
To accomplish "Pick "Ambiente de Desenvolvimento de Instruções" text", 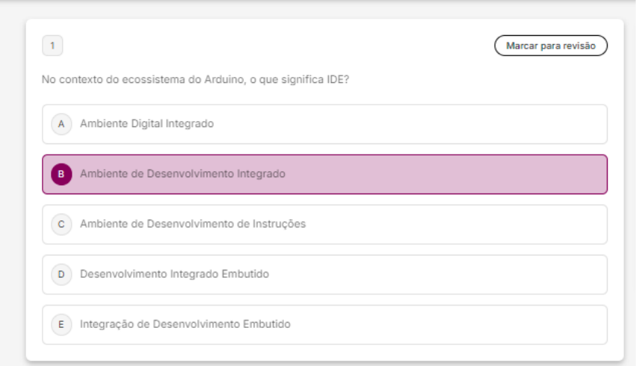I will pos(193,224).
